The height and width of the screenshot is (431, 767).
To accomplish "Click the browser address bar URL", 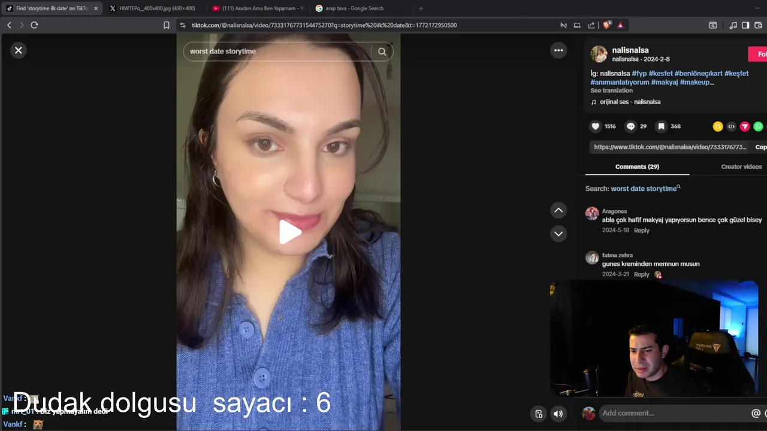I will point(324,25).
